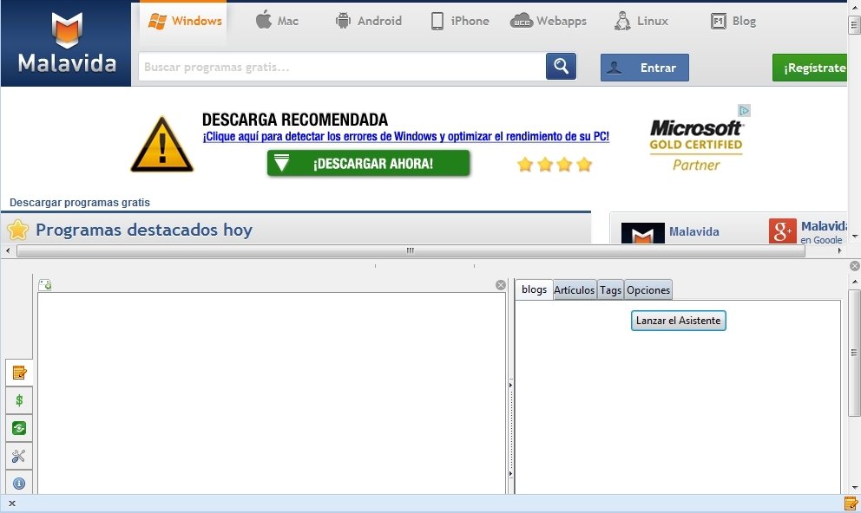861x513 pixels.
Task: Click the ¡DESCARGAR AHORA! button
Action: coord(369,163)
